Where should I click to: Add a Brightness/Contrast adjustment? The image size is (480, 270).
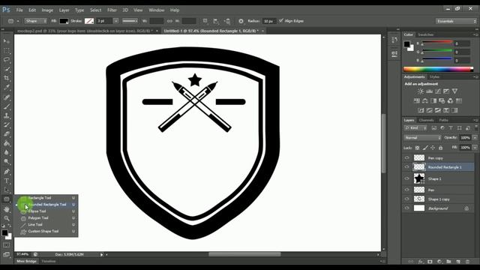pos(421,91)
